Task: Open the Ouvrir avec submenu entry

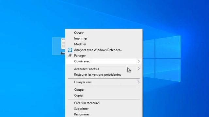Action: coord(104,61)
